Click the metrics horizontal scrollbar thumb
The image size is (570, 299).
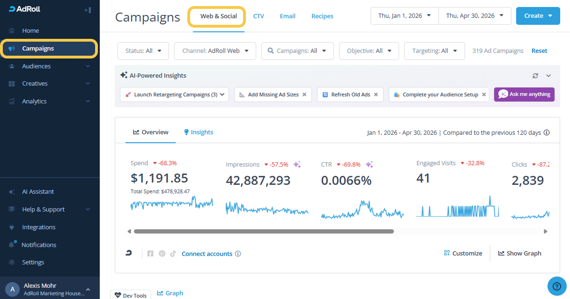click(264, 231)
